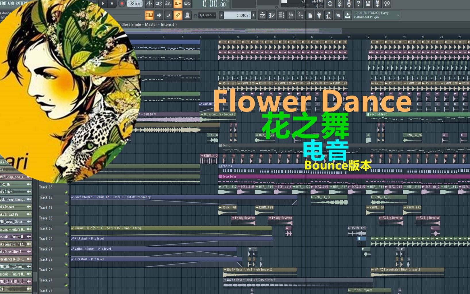Viewport: 470px width, 294px height.
Task: Open touch controllers hand icon
Action: (x=338, y=15)
